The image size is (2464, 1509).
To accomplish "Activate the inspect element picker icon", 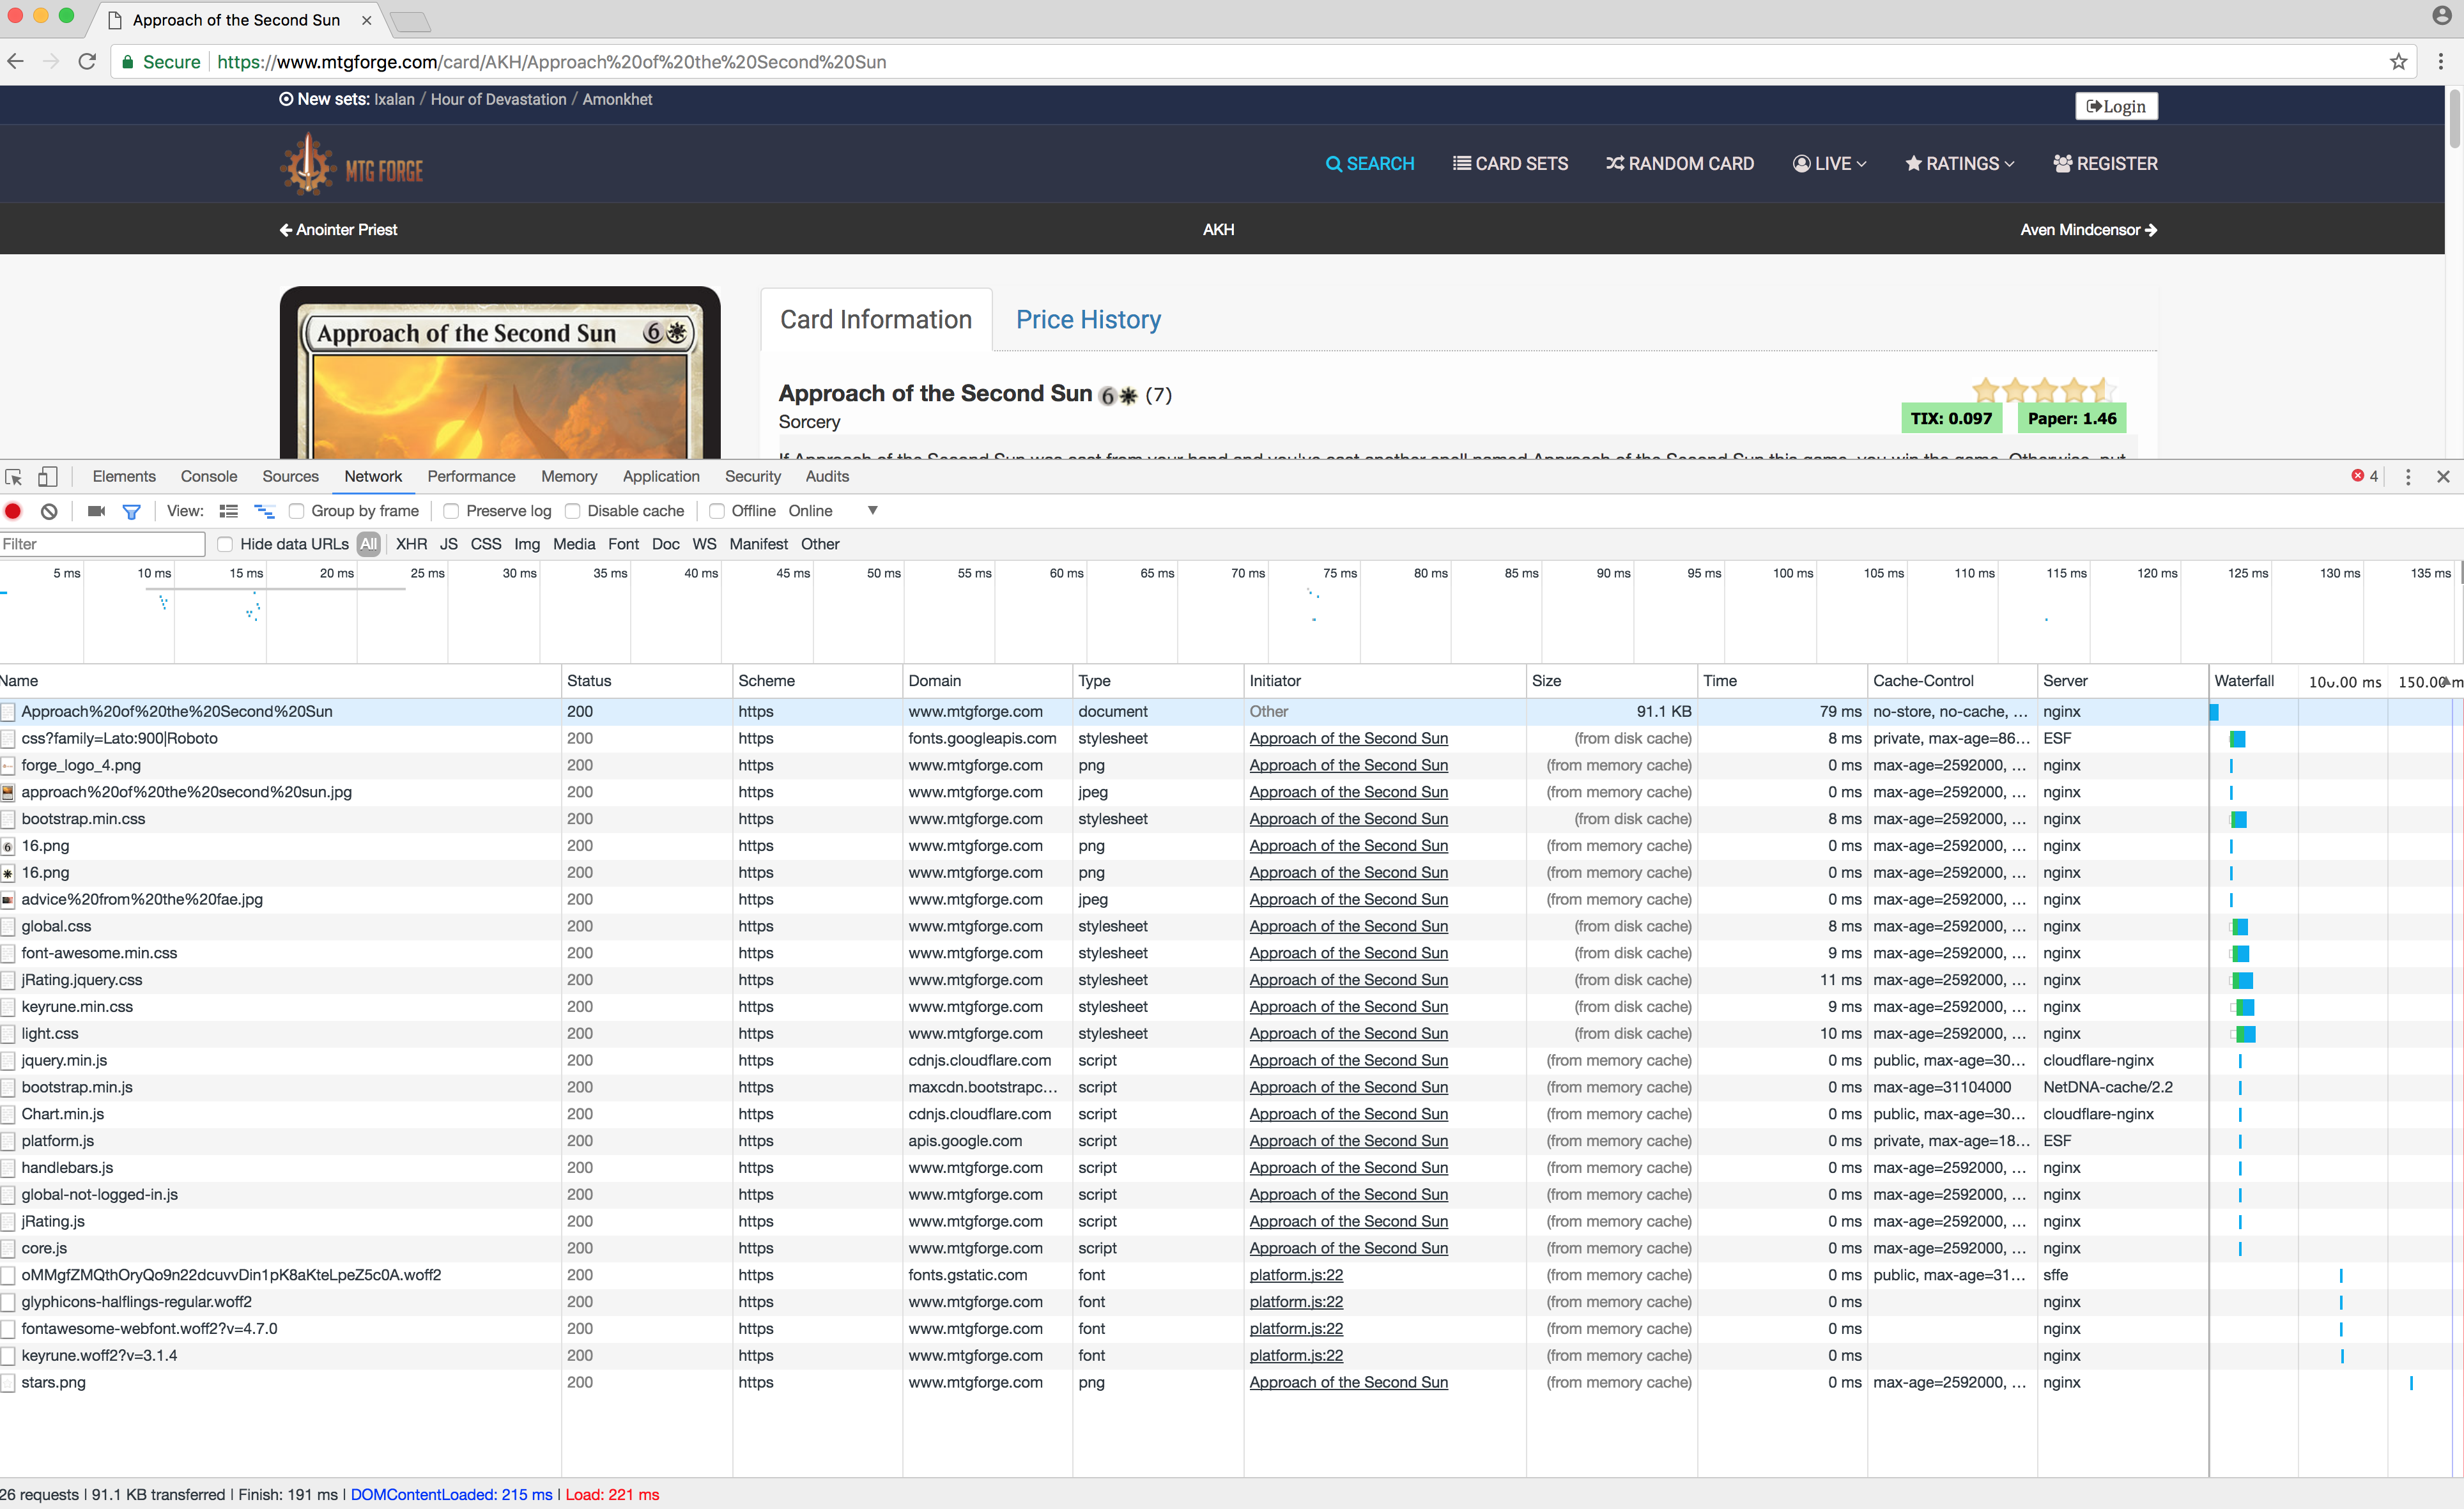I will tap(14, 477).
